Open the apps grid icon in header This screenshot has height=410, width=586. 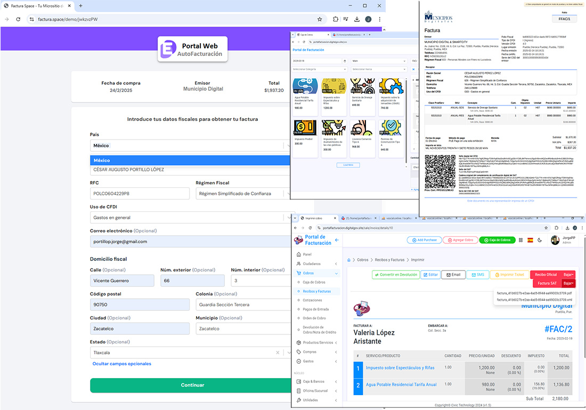[520, 240]
